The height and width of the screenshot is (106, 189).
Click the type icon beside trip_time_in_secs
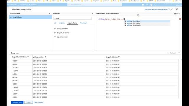pos(55,37)
